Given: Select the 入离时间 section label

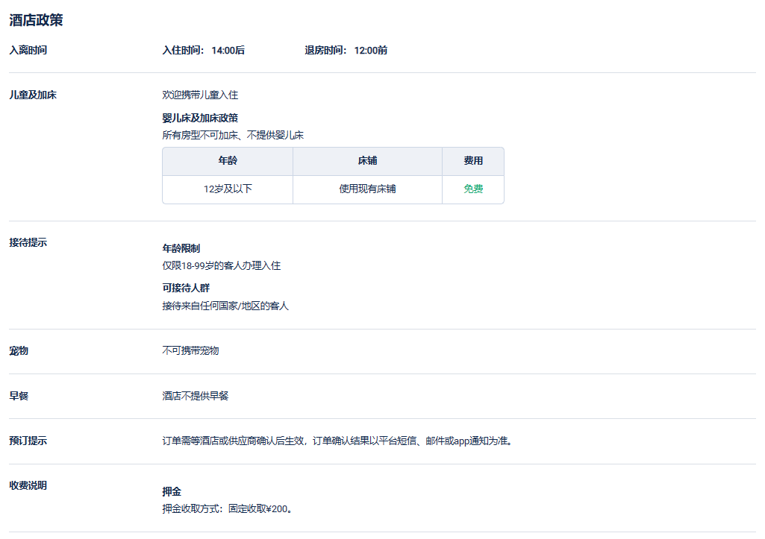Looking at the screenshot, I should [28, 51].
